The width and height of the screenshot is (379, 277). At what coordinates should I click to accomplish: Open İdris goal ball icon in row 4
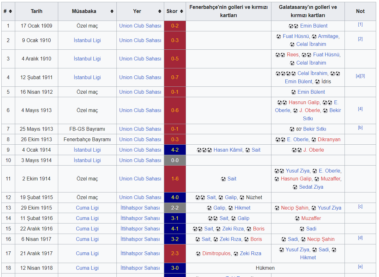(318, 82)
